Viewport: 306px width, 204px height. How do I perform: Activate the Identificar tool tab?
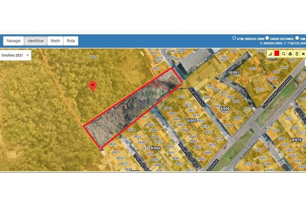tap(35, 41)
